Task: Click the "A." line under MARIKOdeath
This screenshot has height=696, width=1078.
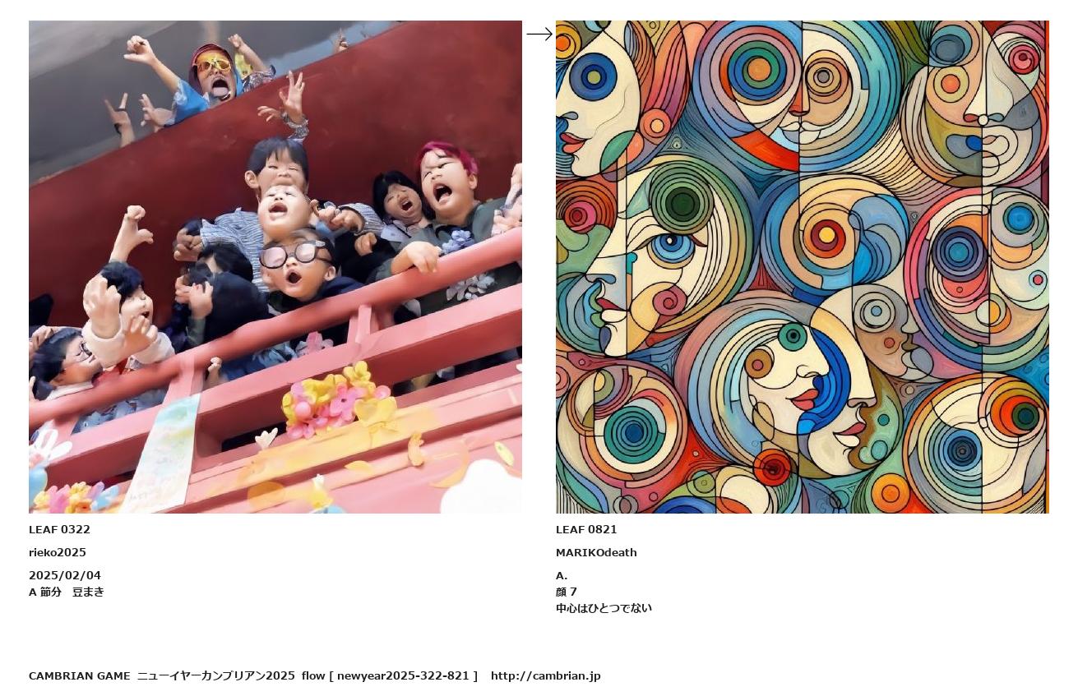Action: coord(562,575)
